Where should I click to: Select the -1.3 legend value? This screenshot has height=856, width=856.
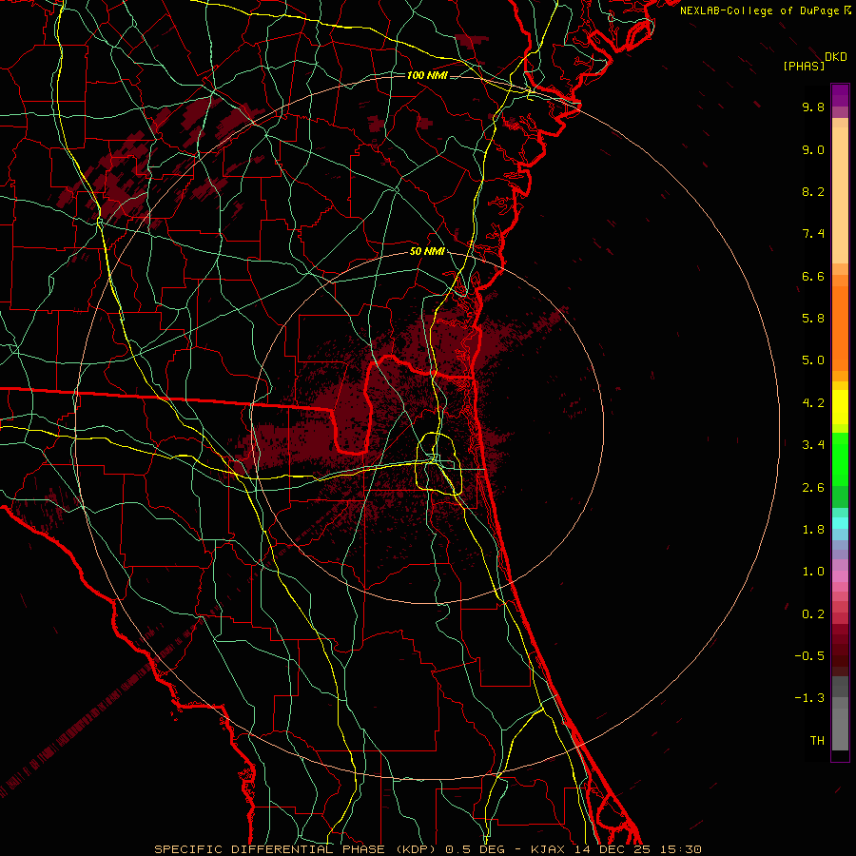coord(809,698)
